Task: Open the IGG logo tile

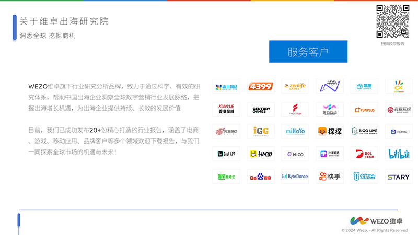Action: [260, 131]
